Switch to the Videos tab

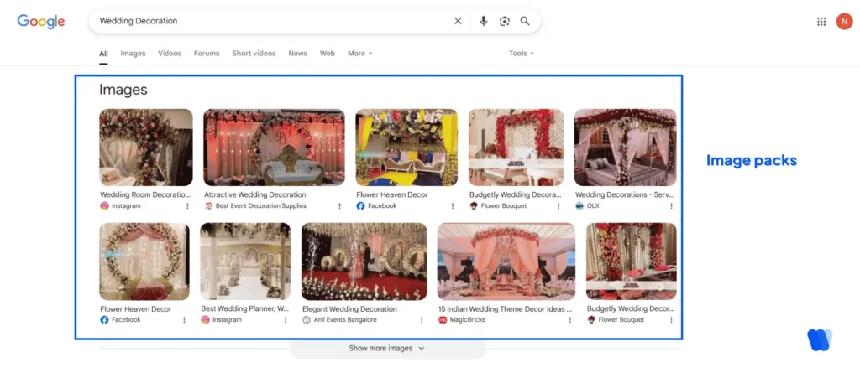tap(170, 53)
